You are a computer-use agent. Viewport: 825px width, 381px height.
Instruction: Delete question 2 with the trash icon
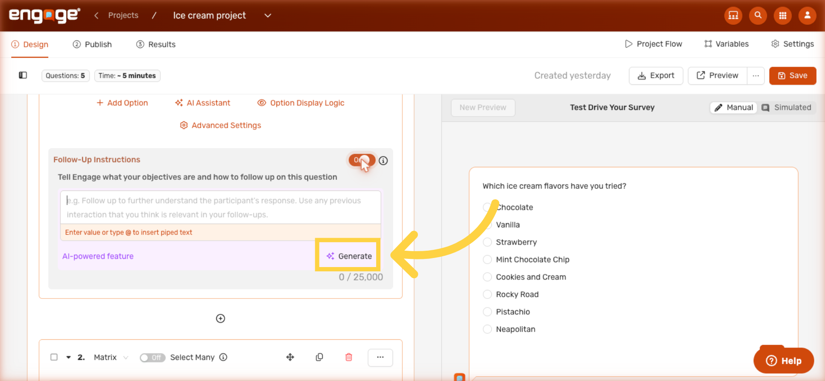(x=349, y=357)
